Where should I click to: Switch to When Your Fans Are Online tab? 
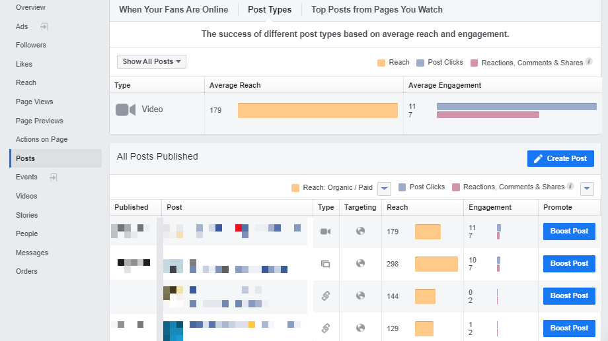click(173, 10)
